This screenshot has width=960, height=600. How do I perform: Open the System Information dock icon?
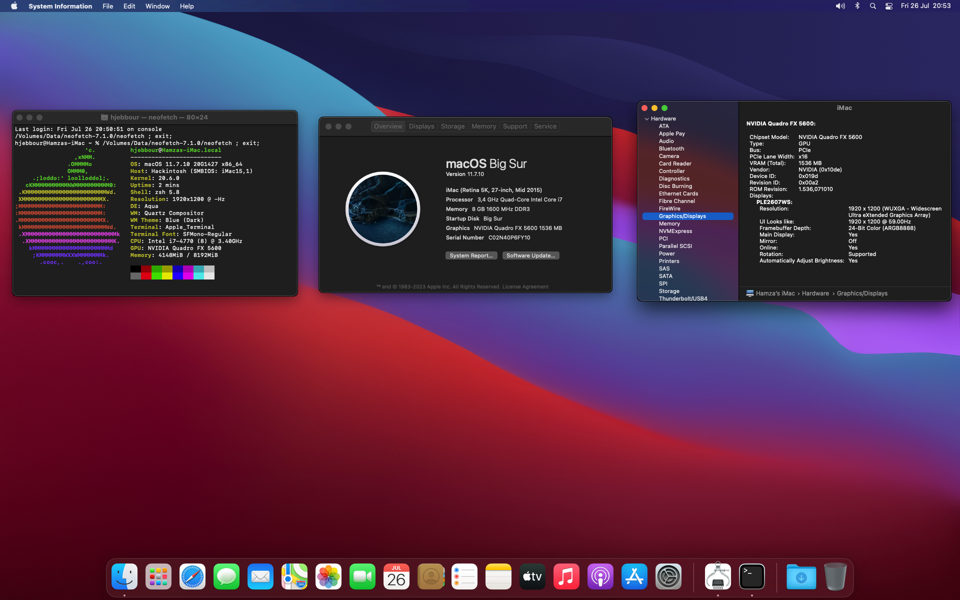tap(718, 576)
